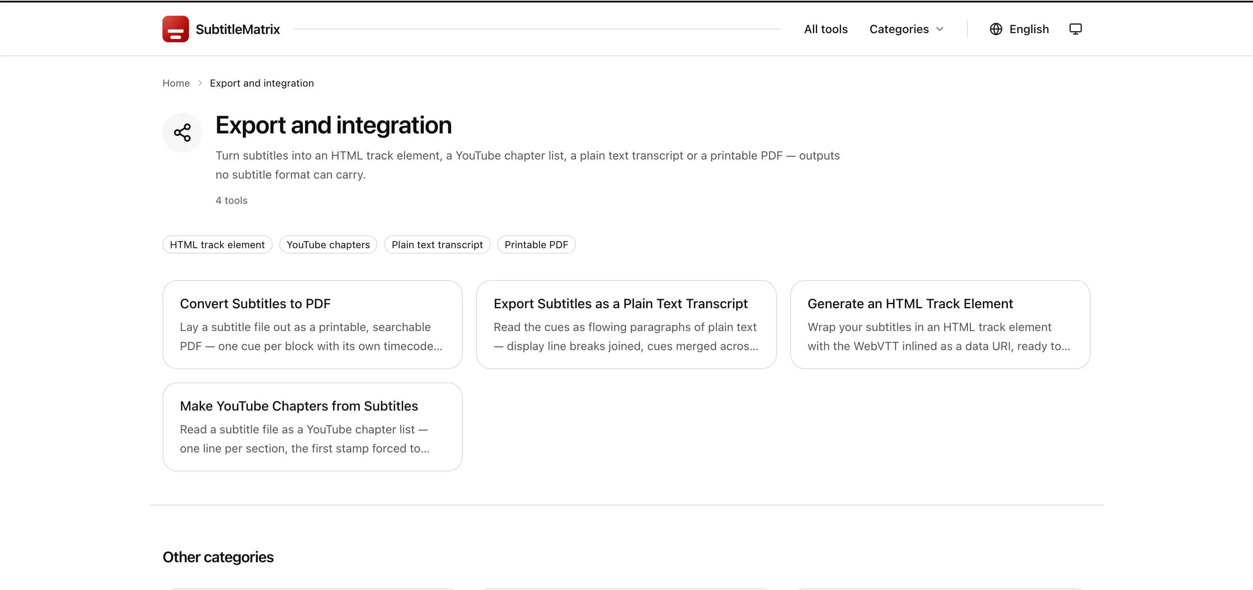
Task: Click the share icon beside page title
Action: click(182, 133)
